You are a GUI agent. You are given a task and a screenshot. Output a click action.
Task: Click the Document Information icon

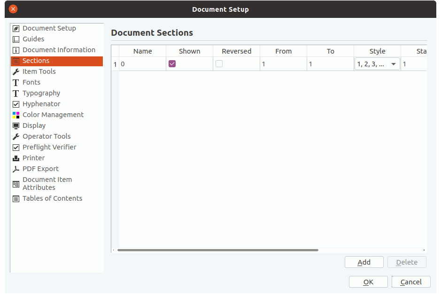[x=16, y=50]
